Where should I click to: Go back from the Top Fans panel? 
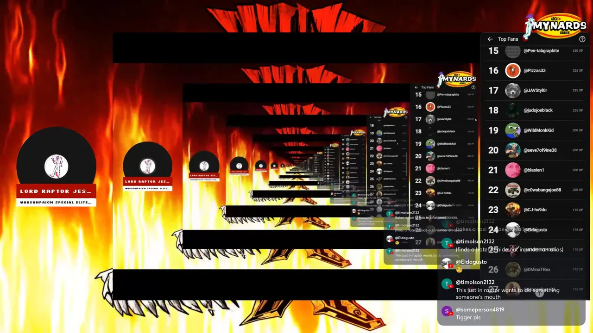(x=490, y=39)
